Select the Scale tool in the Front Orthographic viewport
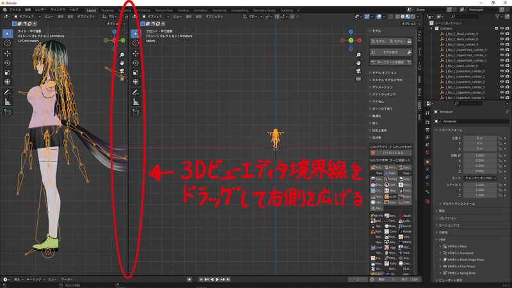512x288 pixels. coord(136,72)
